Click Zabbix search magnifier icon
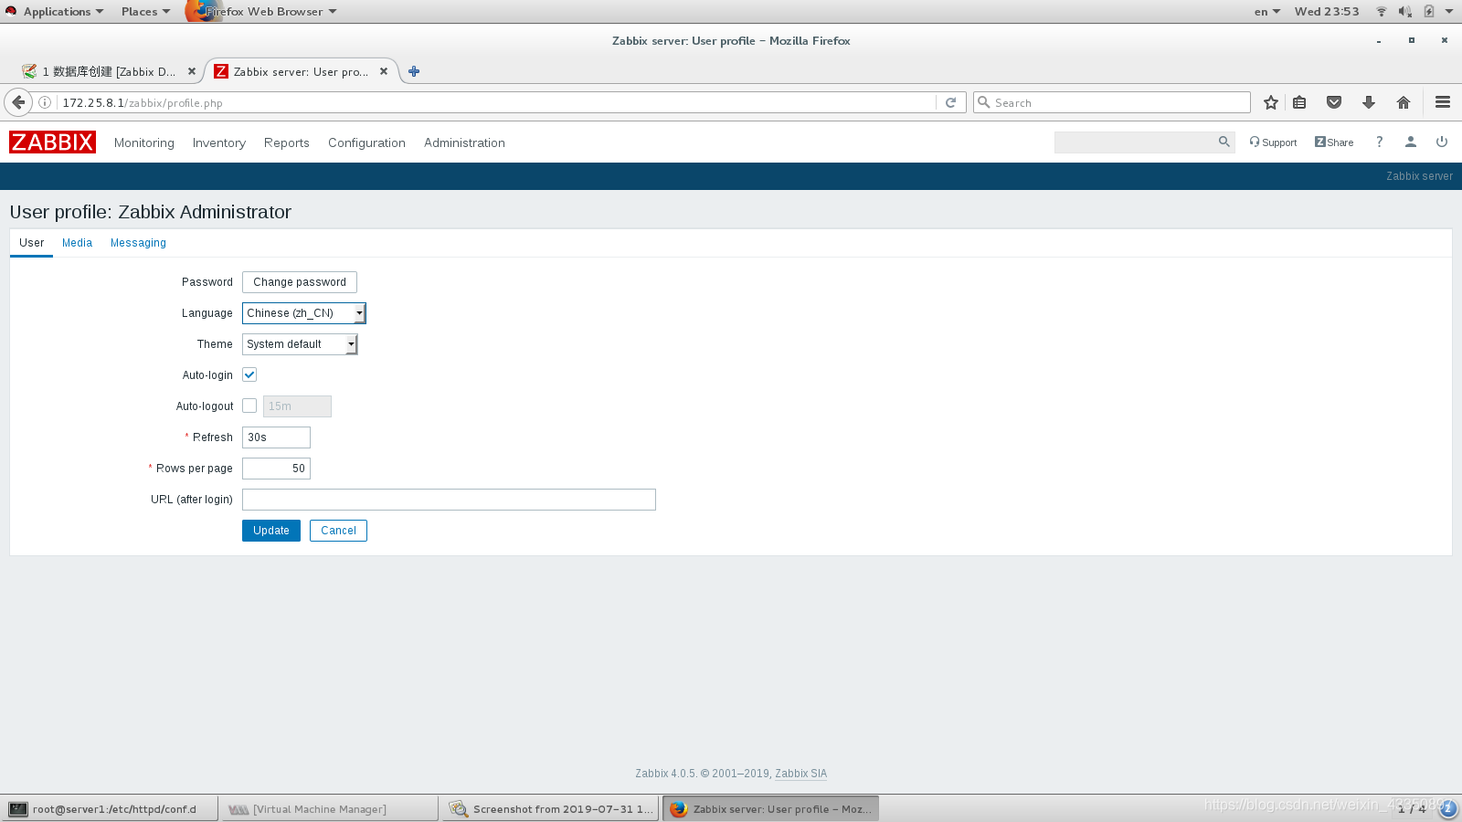The width and height of the screenshot is (1462, 822). [x=1224, y=142]
